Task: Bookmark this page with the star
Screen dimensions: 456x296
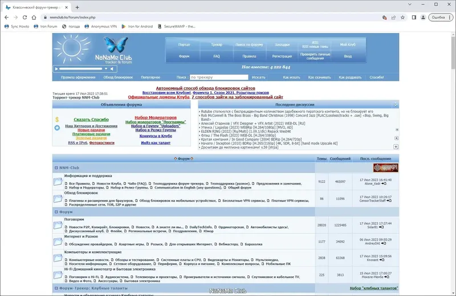Action: [x=402, y=18]
